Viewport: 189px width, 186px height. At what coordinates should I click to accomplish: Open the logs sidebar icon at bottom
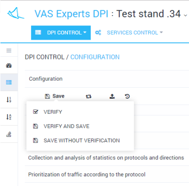(9, 134)
